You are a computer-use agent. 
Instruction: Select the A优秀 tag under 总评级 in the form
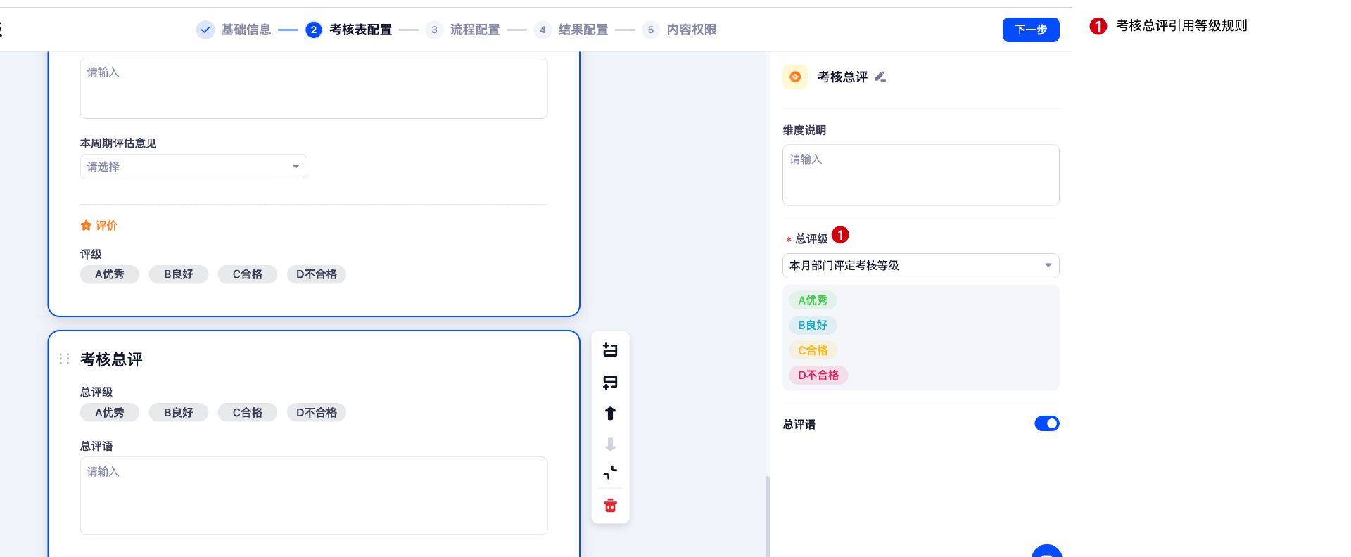coord(109,413)
